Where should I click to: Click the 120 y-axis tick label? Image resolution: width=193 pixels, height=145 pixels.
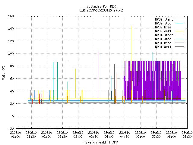coord(11,41)
